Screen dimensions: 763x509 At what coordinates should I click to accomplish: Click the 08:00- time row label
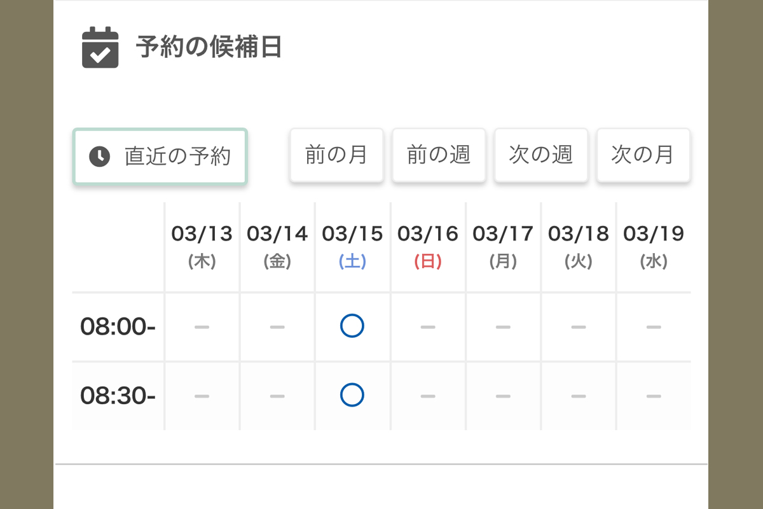pos(118,327)
